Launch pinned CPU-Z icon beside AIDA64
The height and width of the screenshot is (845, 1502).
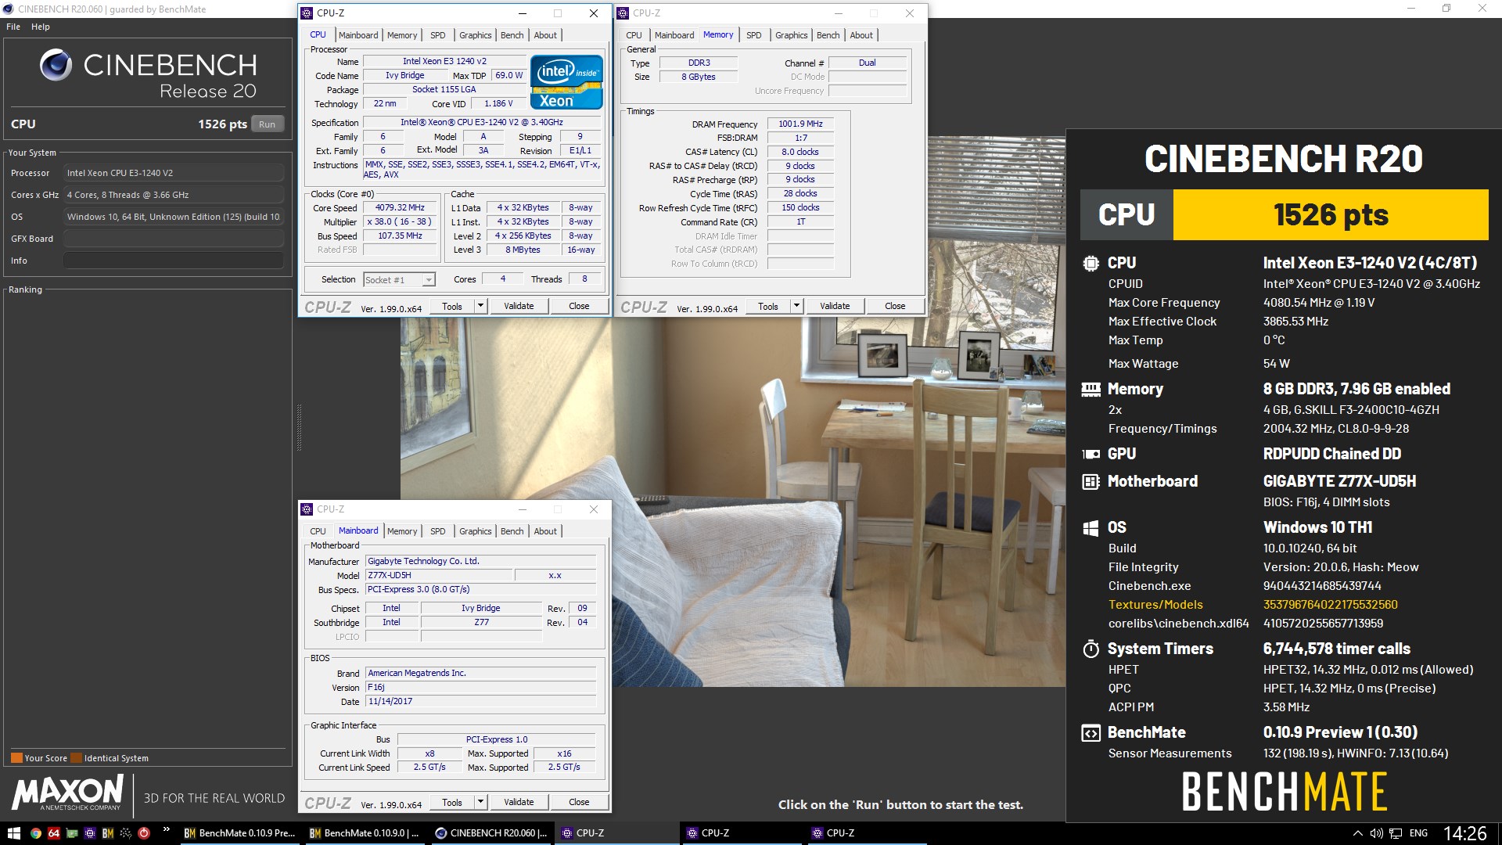point(90,833)
